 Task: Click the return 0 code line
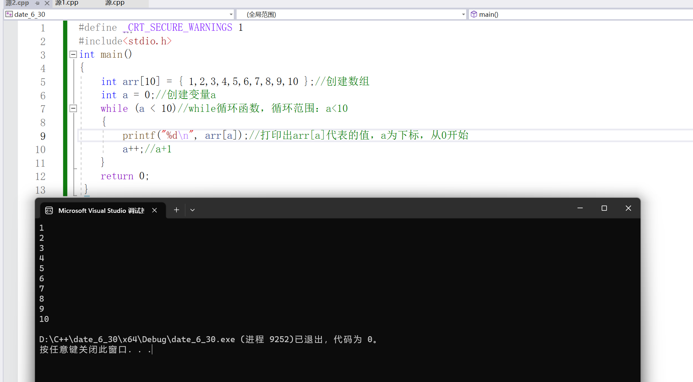click(x=125, y=176)
